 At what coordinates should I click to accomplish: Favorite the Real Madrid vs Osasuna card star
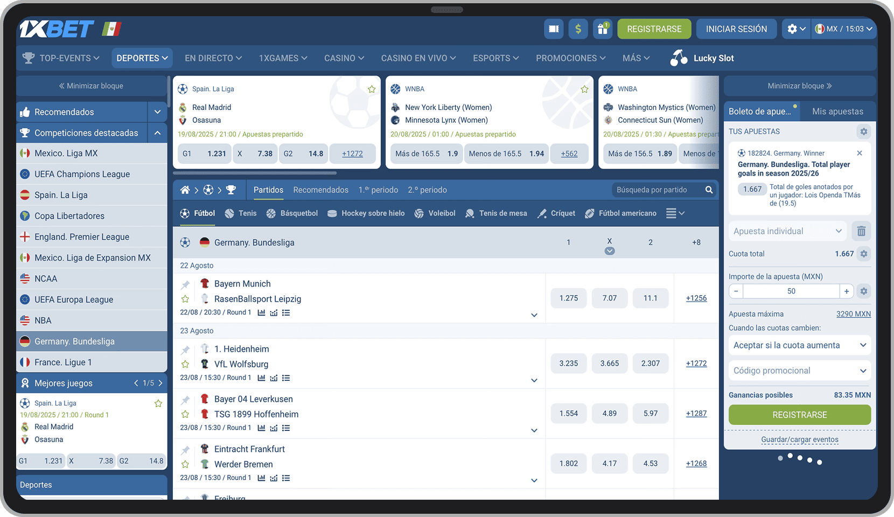pos(372,89)
